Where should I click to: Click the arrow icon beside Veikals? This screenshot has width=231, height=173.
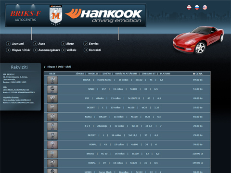(x=64, y=50)
